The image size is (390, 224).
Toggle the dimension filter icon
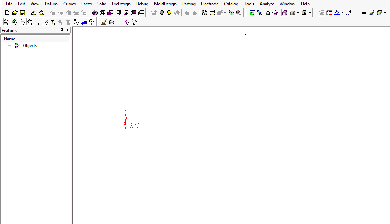point(77,22)
